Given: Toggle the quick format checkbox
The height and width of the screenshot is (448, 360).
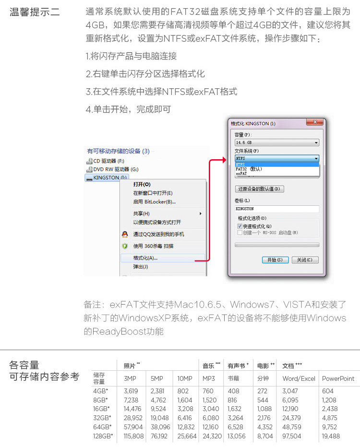Looking at the screenshot, I should pos(240,226).
